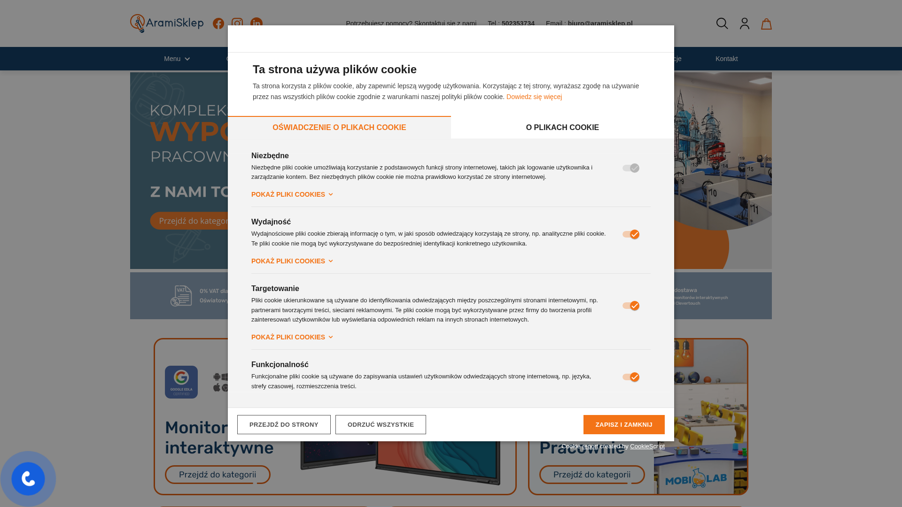The image size is (902, 507).
Task: Click the phone call widget icon
Action: (x=28, y=479)
